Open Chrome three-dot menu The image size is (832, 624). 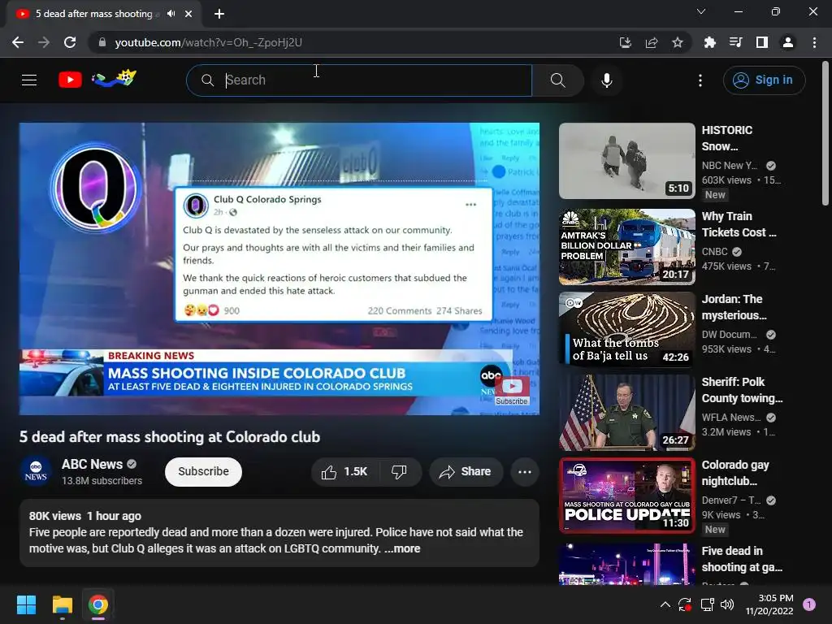tap(814, 42)
